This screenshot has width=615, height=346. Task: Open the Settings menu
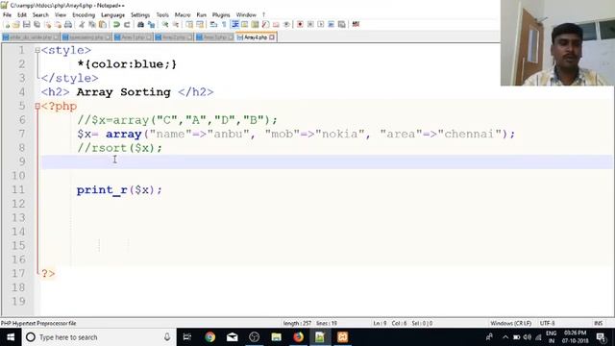(x=140, y=15)
